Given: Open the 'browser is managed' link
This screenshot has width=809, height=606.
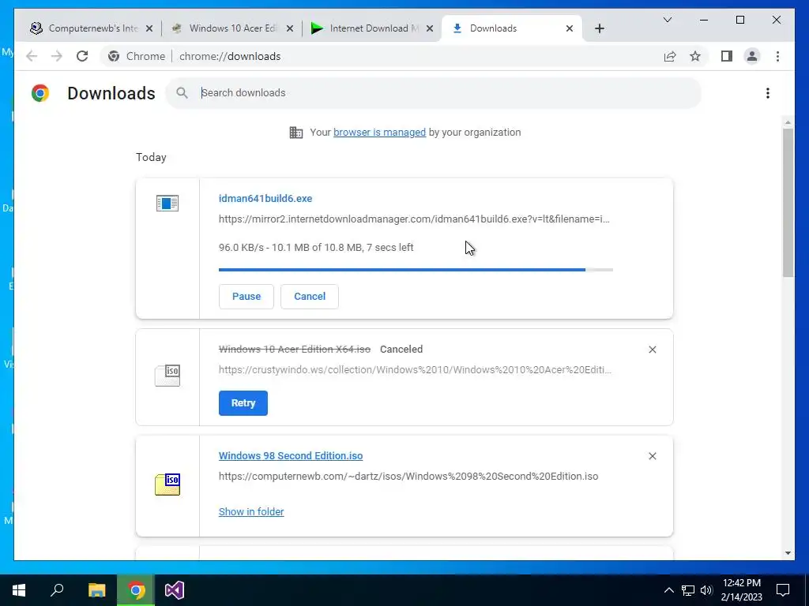Looking at the screenshot, I should [379, 133].
